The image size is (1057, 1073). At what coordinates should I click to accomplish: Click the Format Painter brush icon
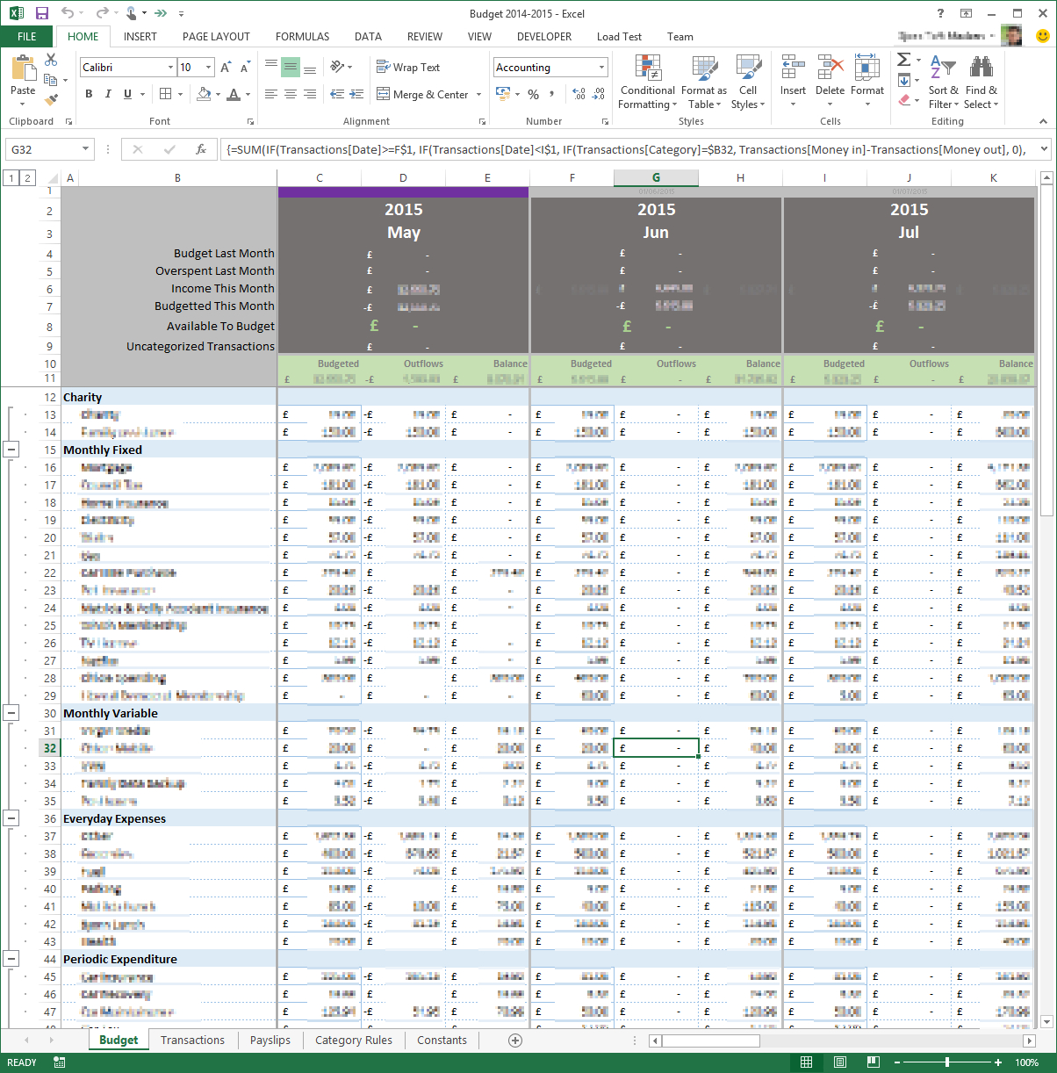pos(51,100)
